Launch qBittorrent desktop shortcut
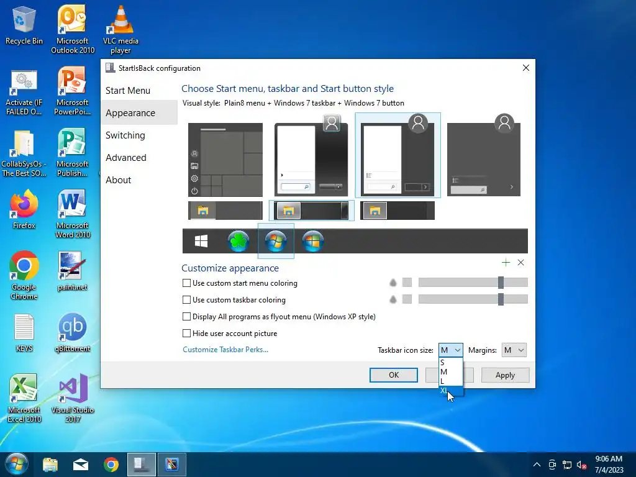 click(x=72, y=333)
